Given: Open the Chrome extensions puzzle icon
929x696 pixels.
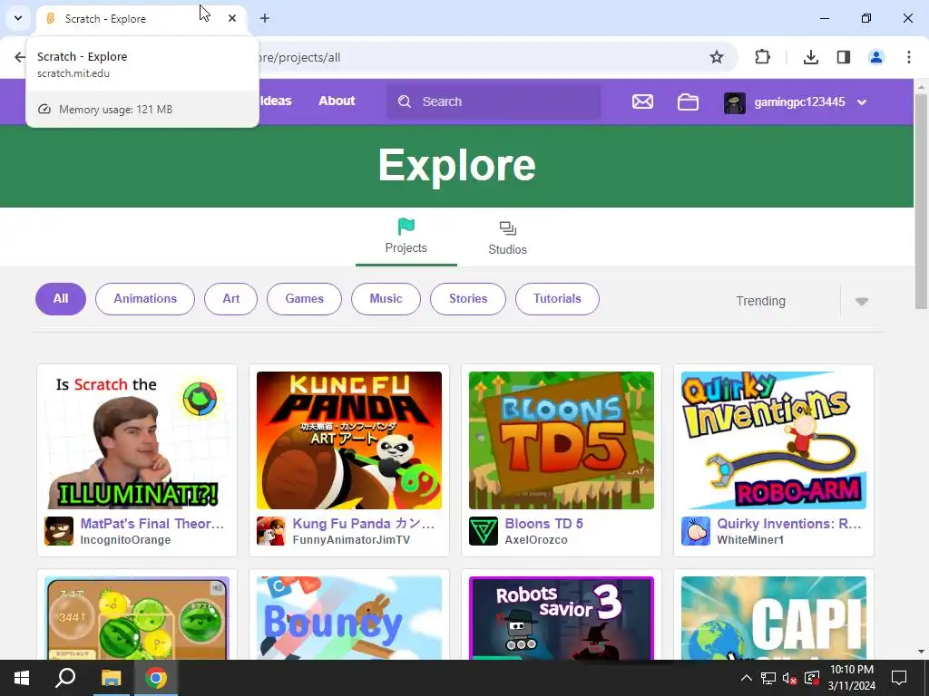Looking at the screenshot, I should (762, 57).
